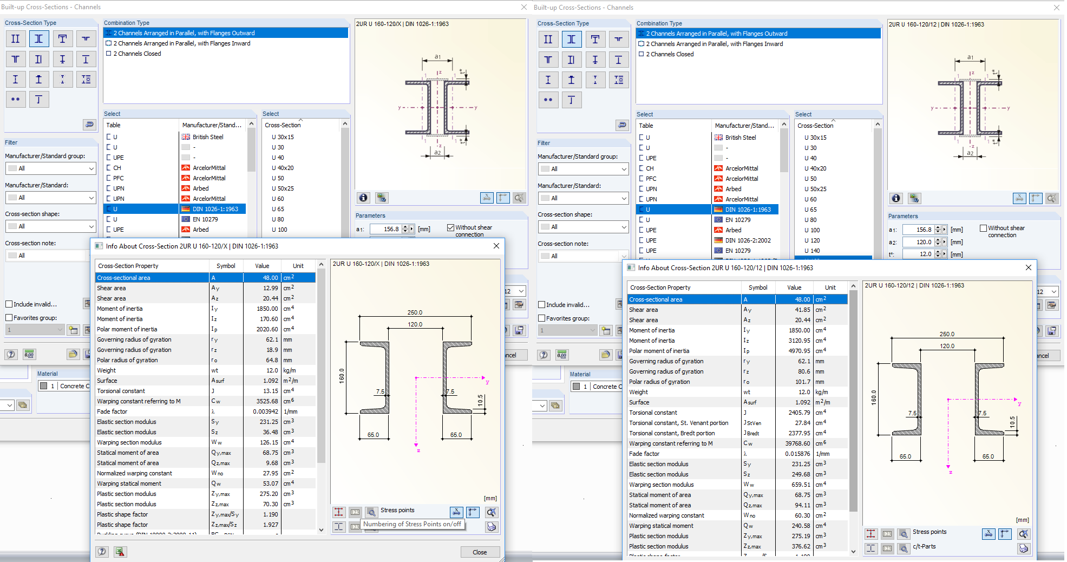The image size is (1067, 562).
Task: Show stress points in left info dialog
Action: [x=338, y=512]
